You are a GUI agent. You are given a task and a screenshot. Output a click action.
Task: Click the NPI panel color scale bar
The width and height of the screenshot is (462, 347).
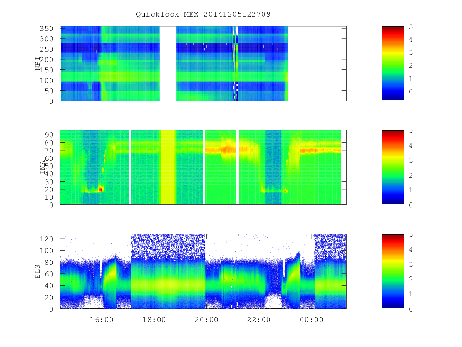click(393, 63)
